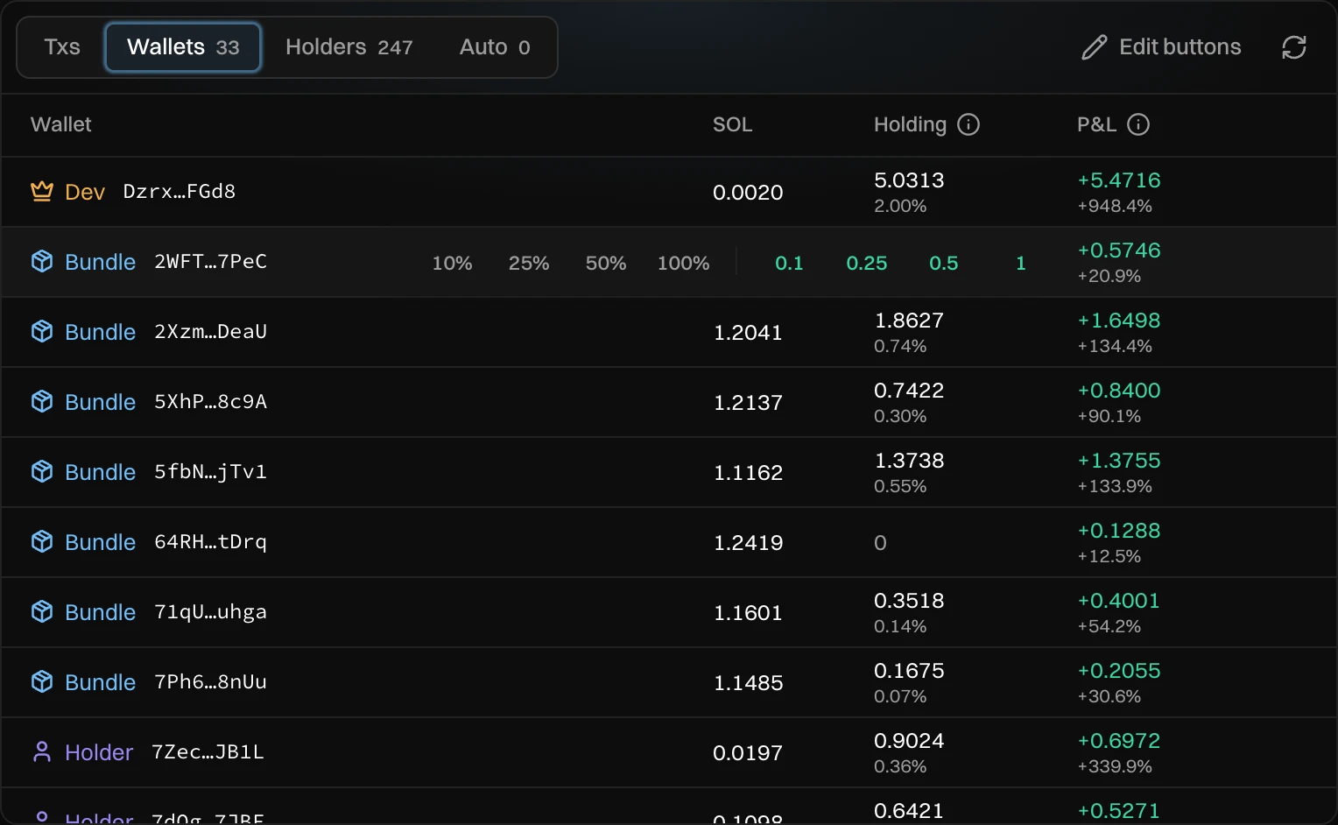1338x825 pixels.
Task: Click the Wallet column header
Action: tap(61, 124)
